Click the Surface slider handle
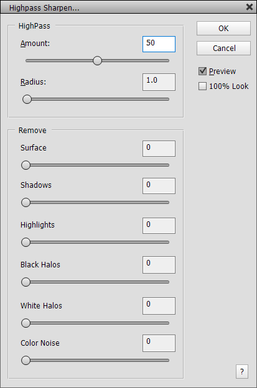257x388 pixels. pos(26,165)
